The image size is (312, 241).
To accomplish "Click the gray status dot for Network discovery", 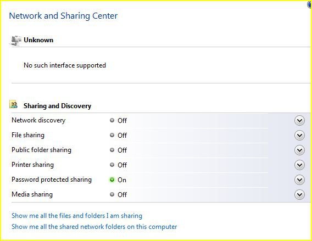I will coord(112,120).
